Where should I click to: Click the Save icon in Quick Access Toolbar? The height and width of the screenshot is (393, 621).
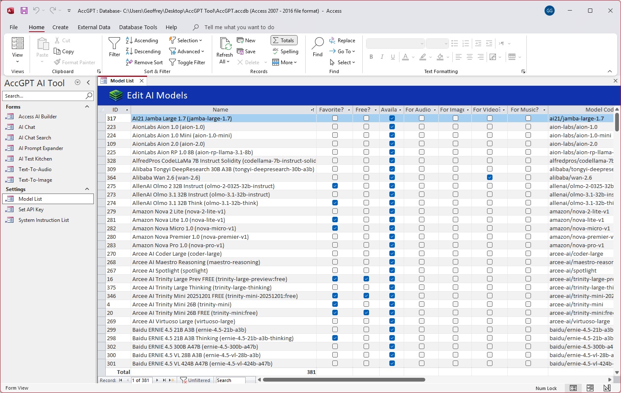(x=24, y=11)
